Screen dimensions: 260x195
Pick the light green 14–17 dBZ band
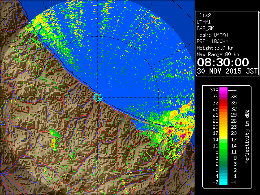pyautogui.click(x=223, y=139)
